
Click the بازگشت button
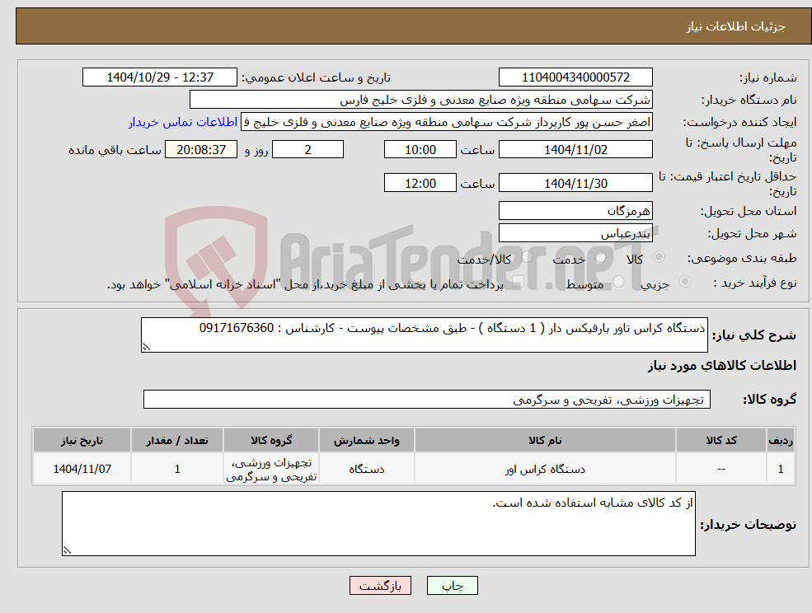pos(380,585)
